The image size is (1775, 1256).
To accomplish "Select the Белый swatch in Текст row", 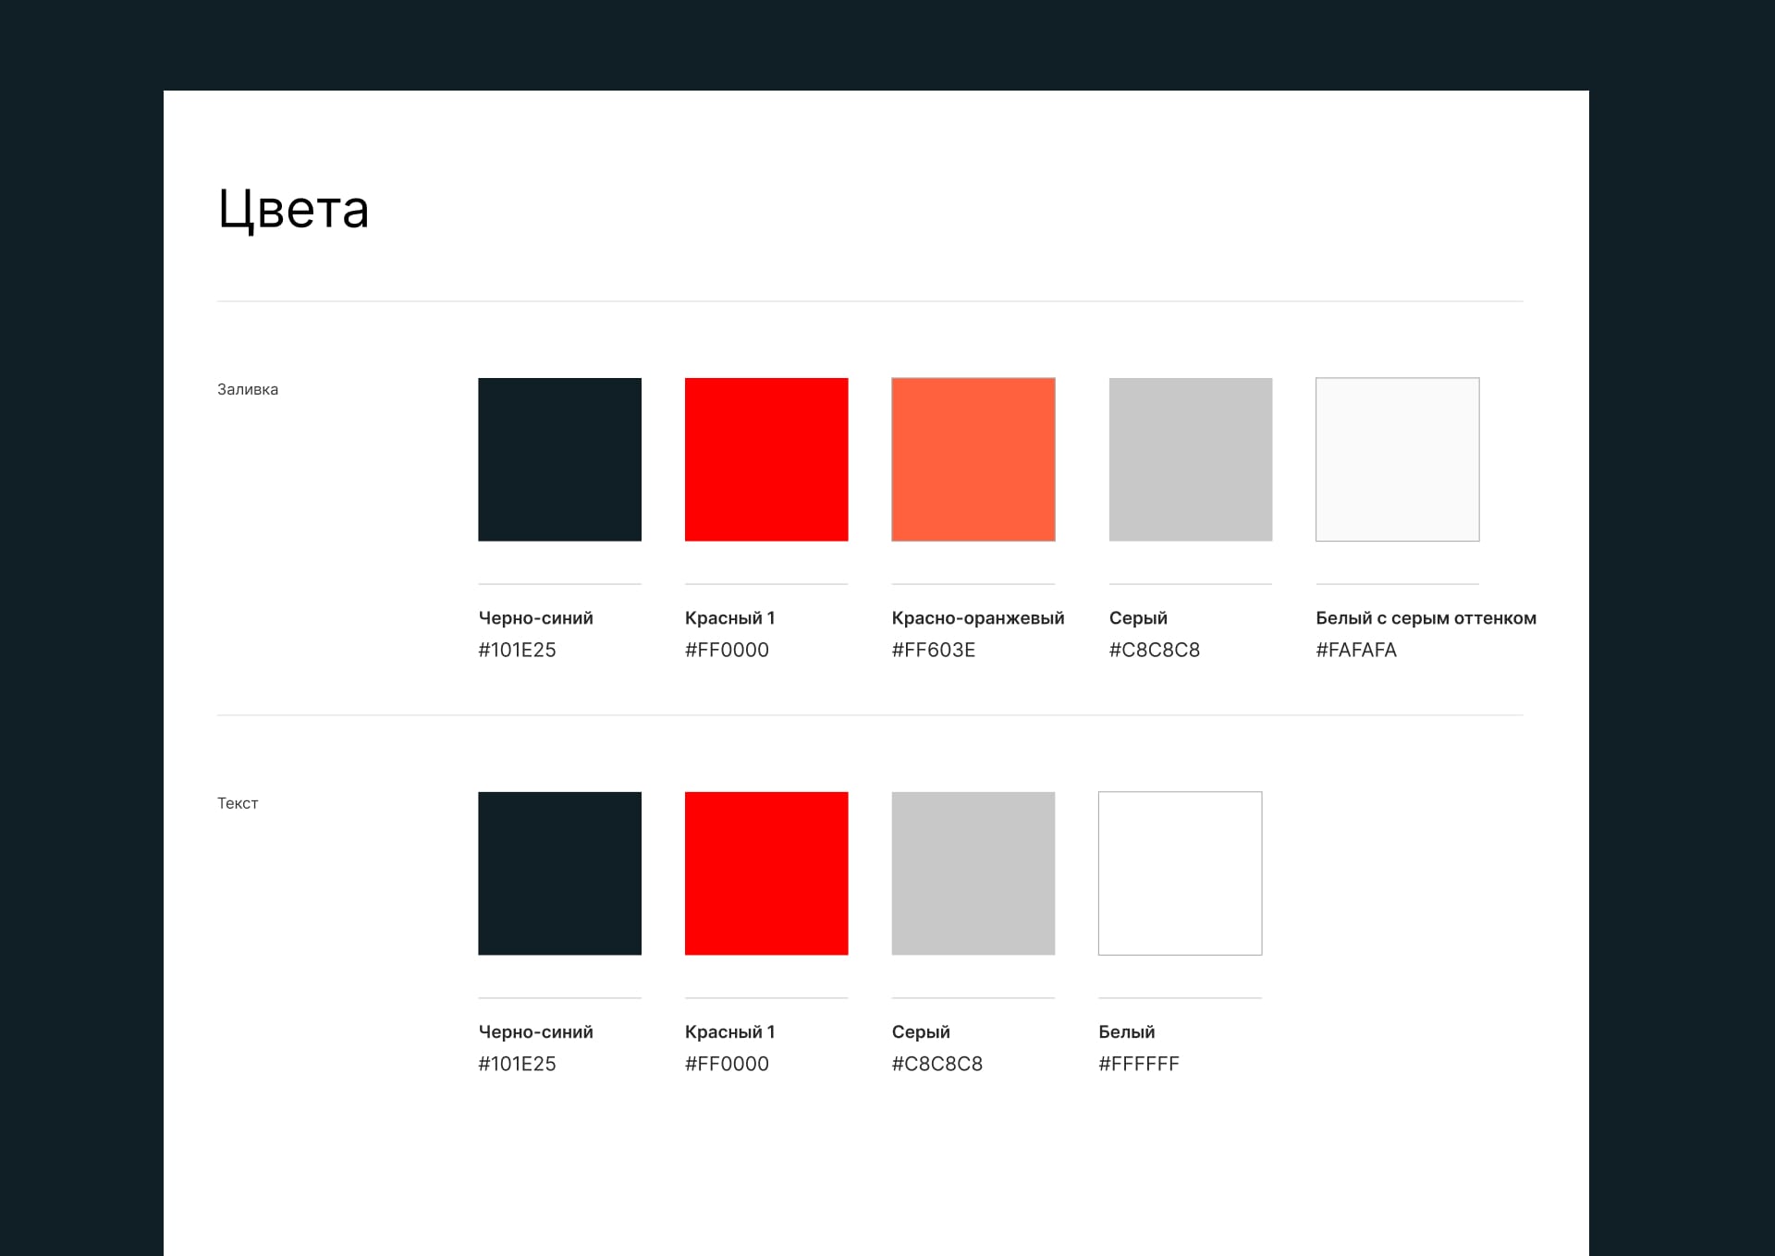I will (1181, 873).
